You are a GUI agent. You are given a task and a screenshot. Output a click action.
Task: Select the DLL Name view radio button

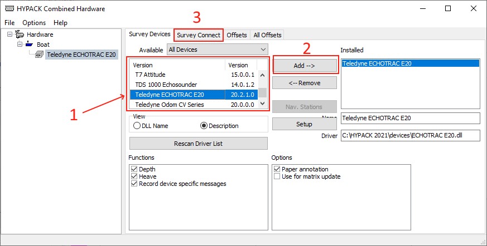pyautogui.click(x=137, y=126)
